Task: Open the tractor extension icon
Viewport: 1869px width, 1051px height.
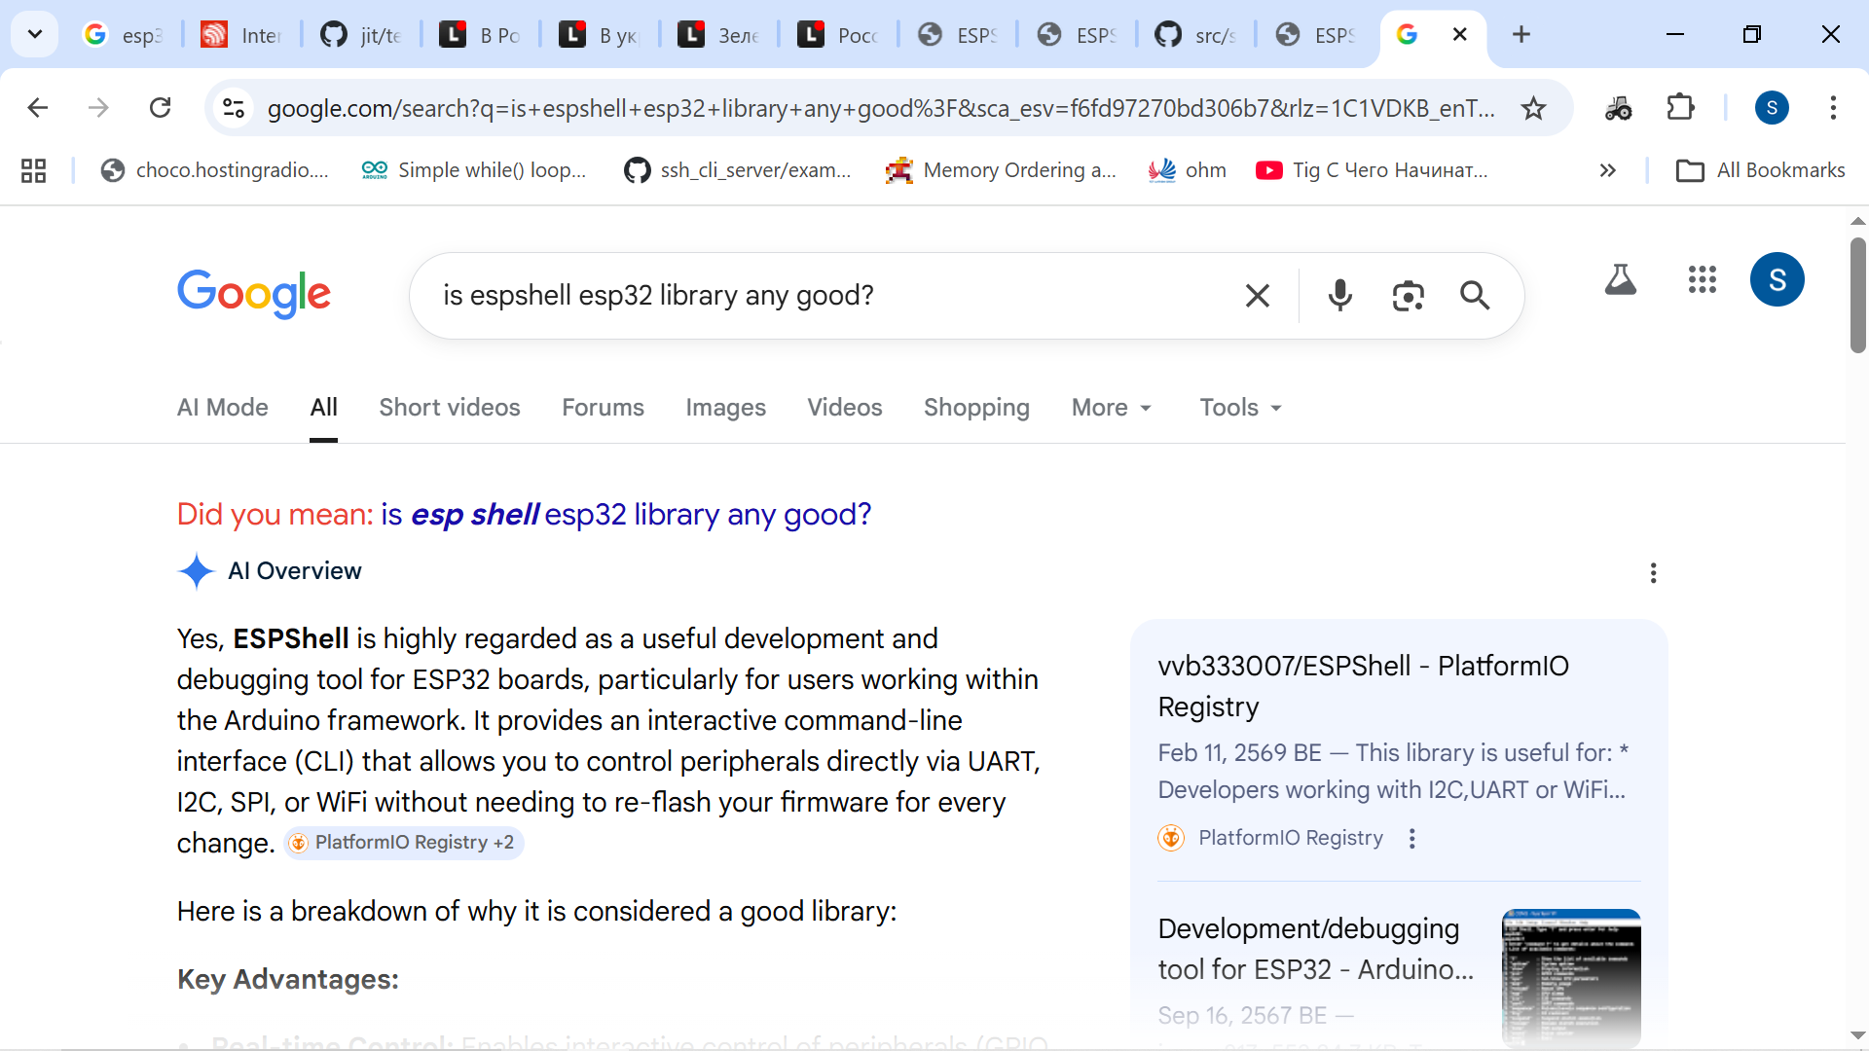Action: click(1619, 108)
